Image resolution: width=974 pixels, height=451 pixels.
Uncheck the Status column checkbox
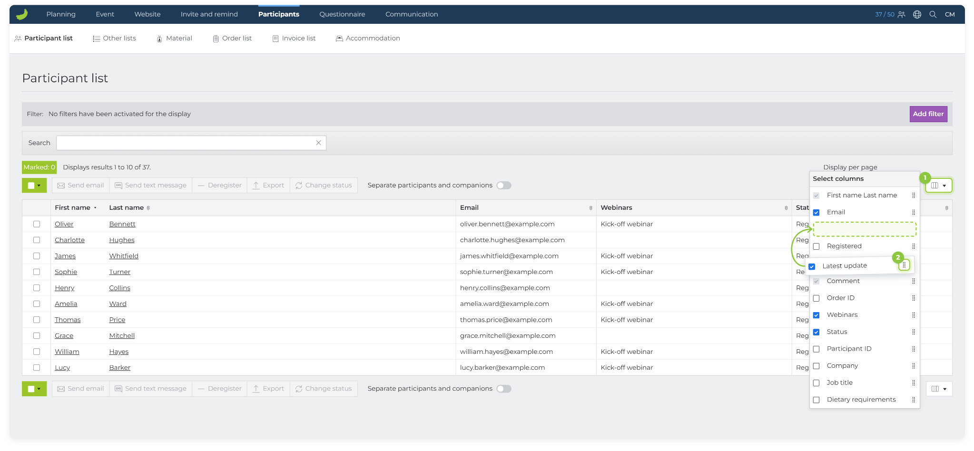pyautogui.click(x=816, y=332)
